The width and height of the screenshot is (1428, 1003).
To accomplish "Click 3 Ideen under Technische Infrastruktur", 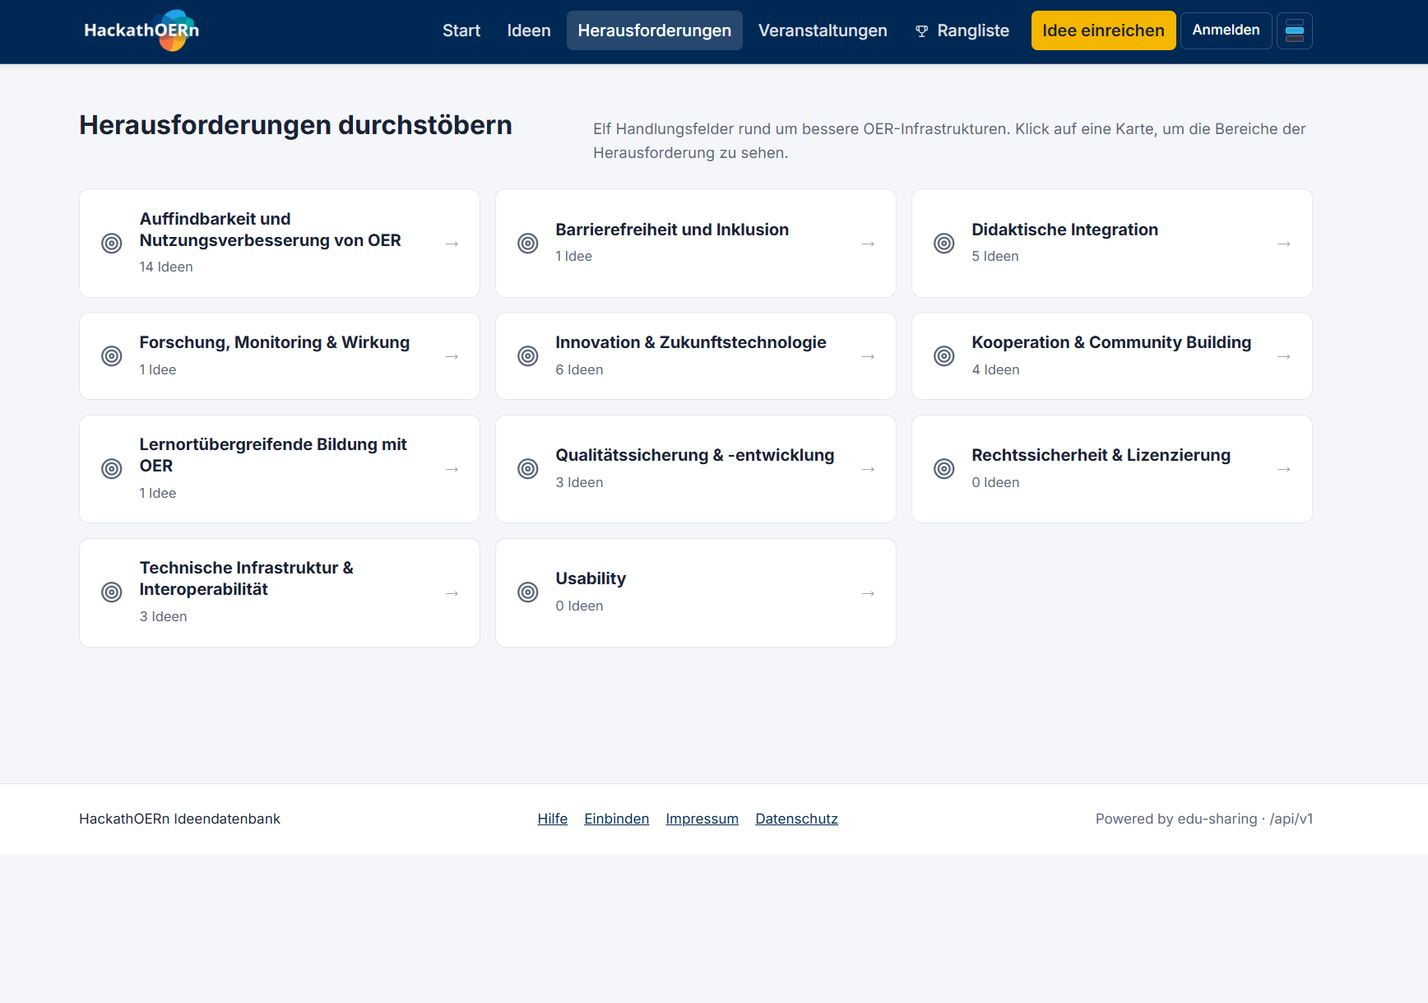I will (163, 616).
